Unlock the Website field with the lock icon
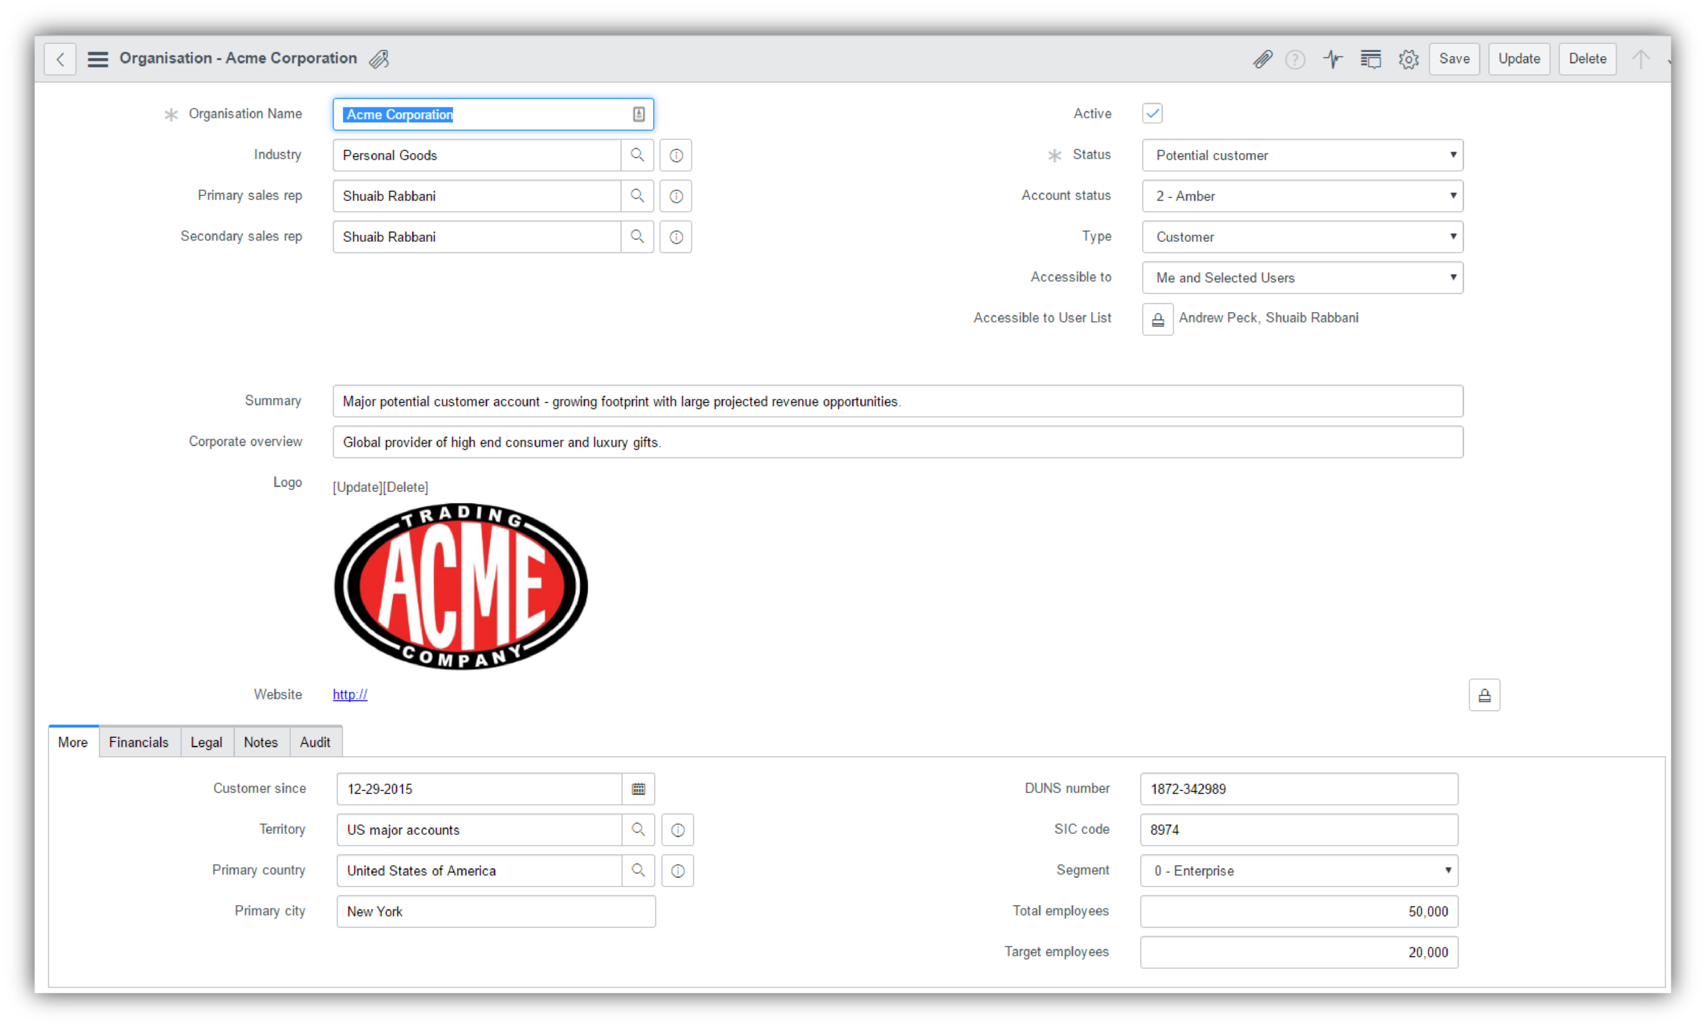The height and width of the screenshot is (1030, 1708). 1484,695
